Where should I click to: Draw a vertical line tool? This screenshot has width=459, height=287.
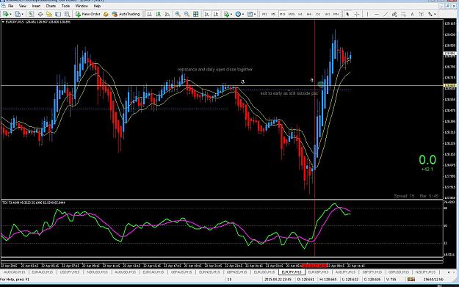[367, 14]
